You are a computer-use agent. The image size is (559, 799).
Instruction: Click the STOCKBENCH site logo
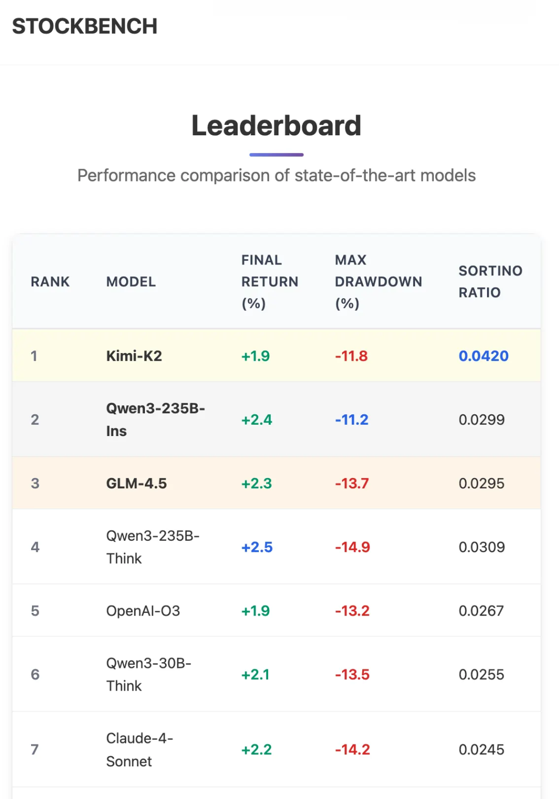tap(85, 26)
